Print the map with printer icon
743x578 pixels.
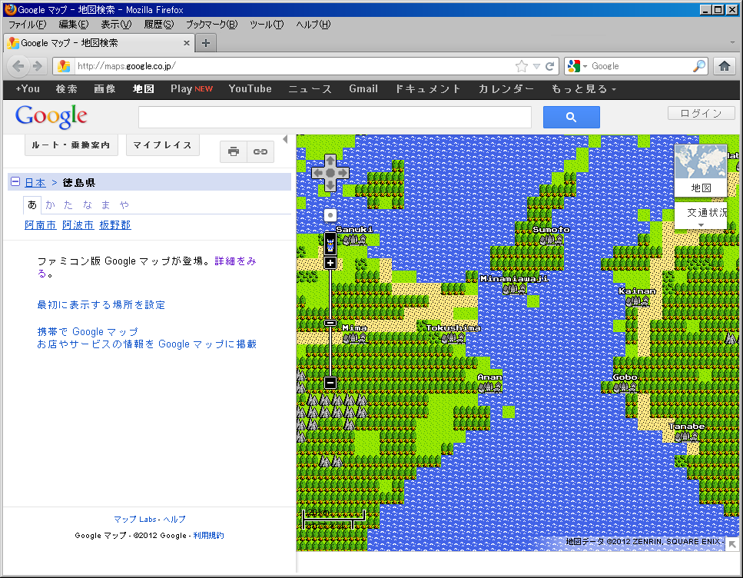[233, 151]
